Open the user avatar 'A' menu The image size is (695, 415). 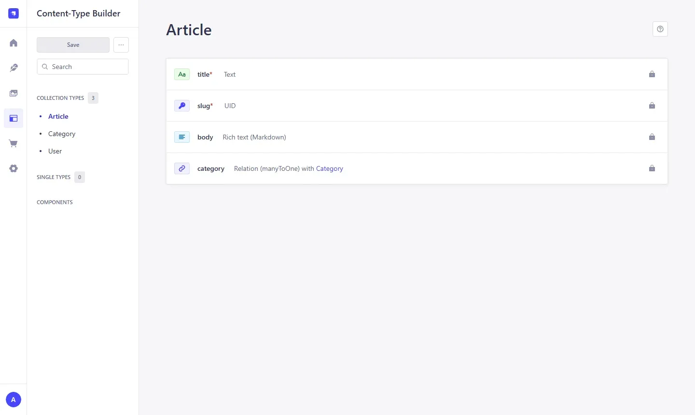pos(14,400)
